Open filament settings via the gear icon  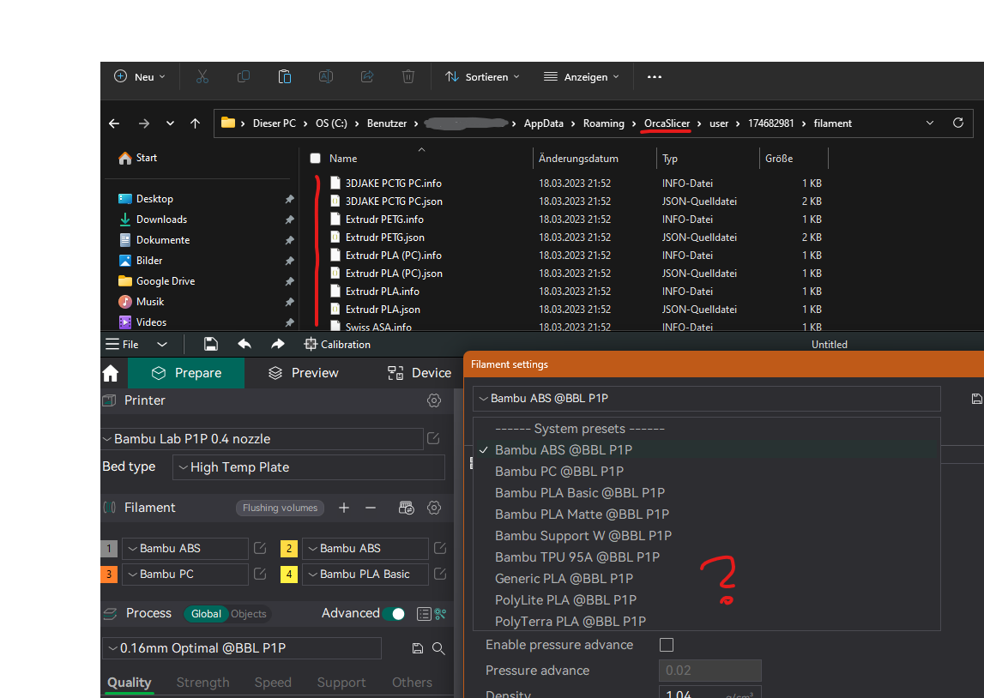pyautogui.click(x=435, y=508)
